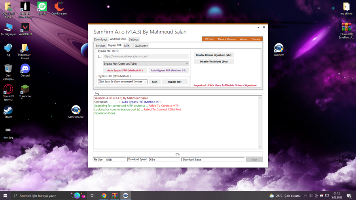The height and width of the screenshot is (200, 356).
Task: Open the Qualcomm sub-tab
Action: click(141, 45)
